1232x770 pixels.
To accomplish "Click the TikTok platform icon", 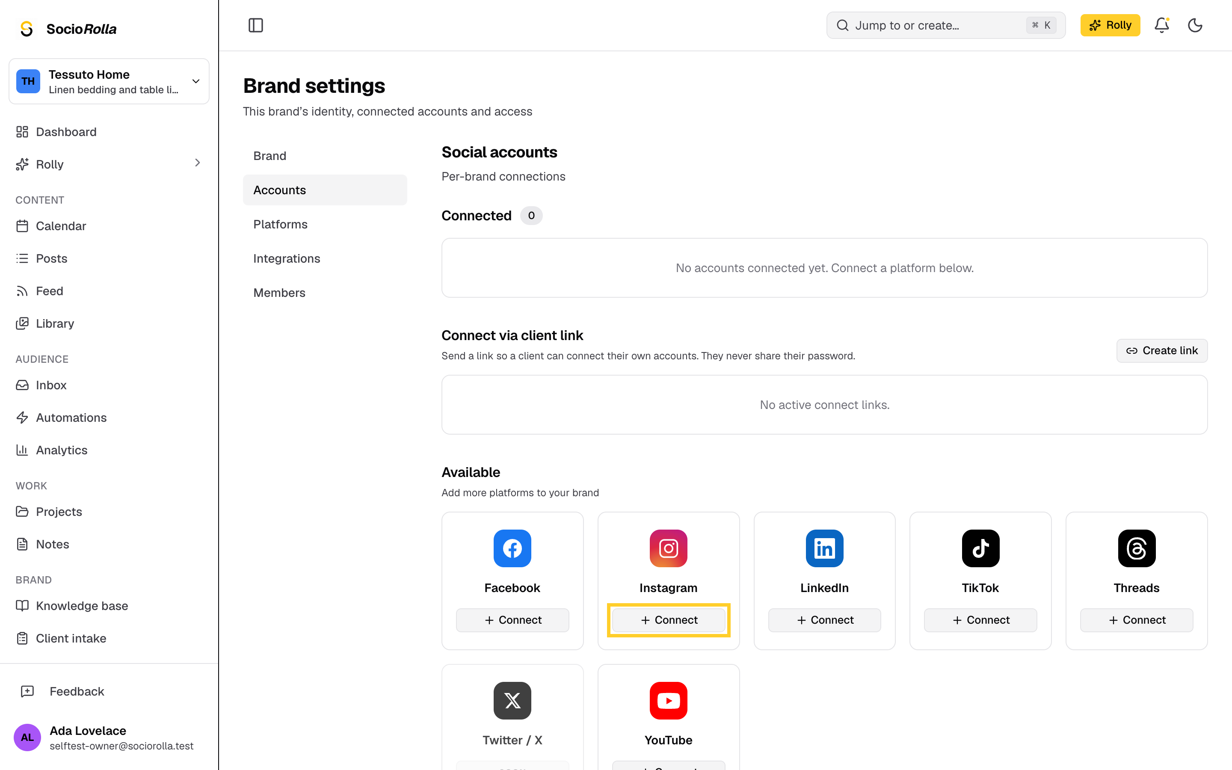I will pyautogui.click(x=980, y=548).
